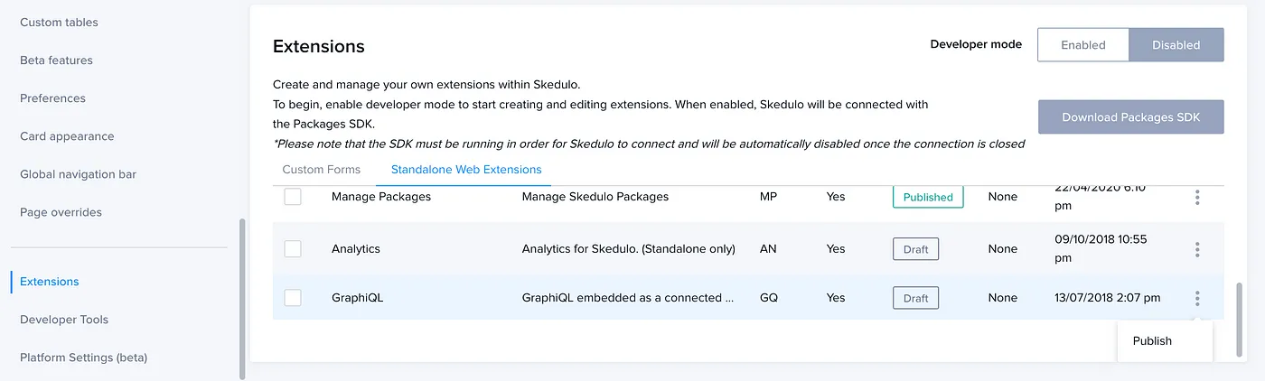Open Preferences in the sidebar
Viewport: 1265px width, 381px height.
pyautogui.click(x=52, y=98)
